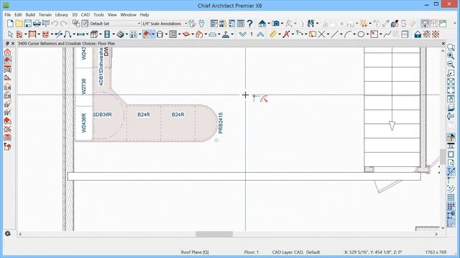
Task: Open the File menu
Action: [8, 14]
